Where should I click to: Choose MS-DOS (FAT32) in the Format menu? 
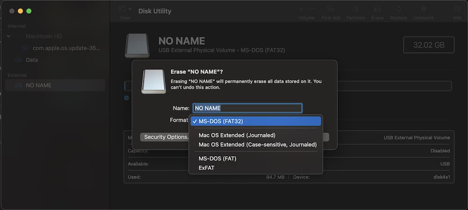coord(256,121)
